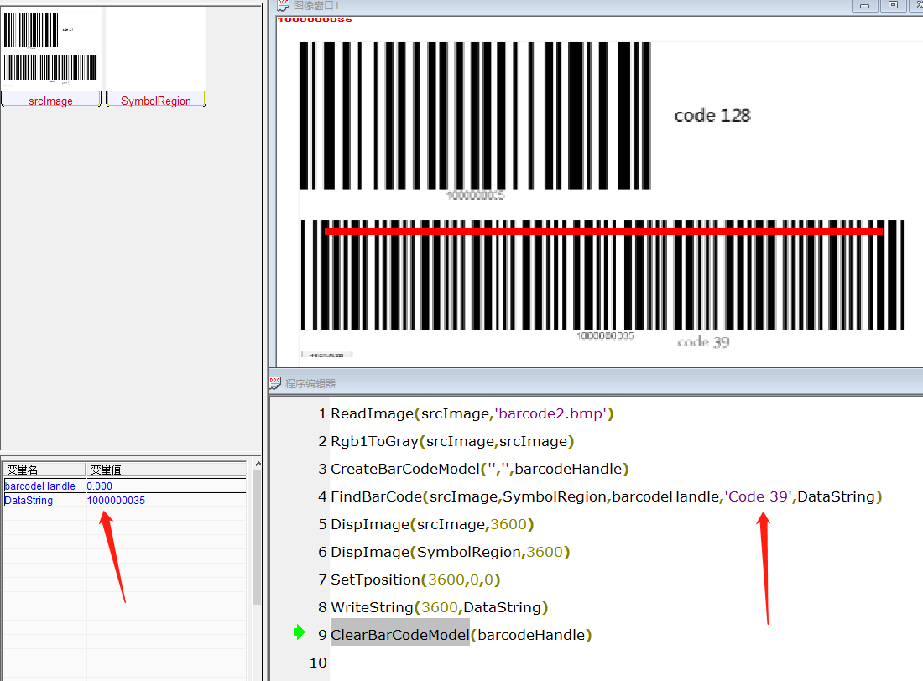Click the SymbolRegion label
The width and height of the screenshot is (923, 681).
tap(156, 101)
